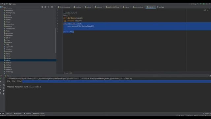Open the Run tool window tab
211x119 pixels.
2,113
